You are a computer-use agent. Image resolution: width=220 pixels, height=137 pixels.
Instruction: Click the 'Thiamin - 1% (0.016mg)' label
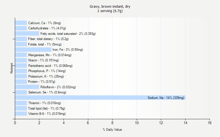45,103
